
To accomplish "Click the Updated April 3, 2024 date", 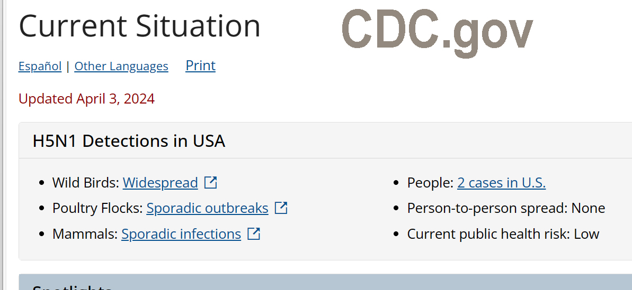I will click(x=86, y=99).
